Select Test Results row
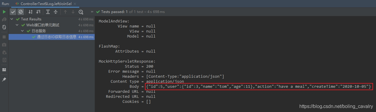 pyautogui.click(x=51, y=19)
